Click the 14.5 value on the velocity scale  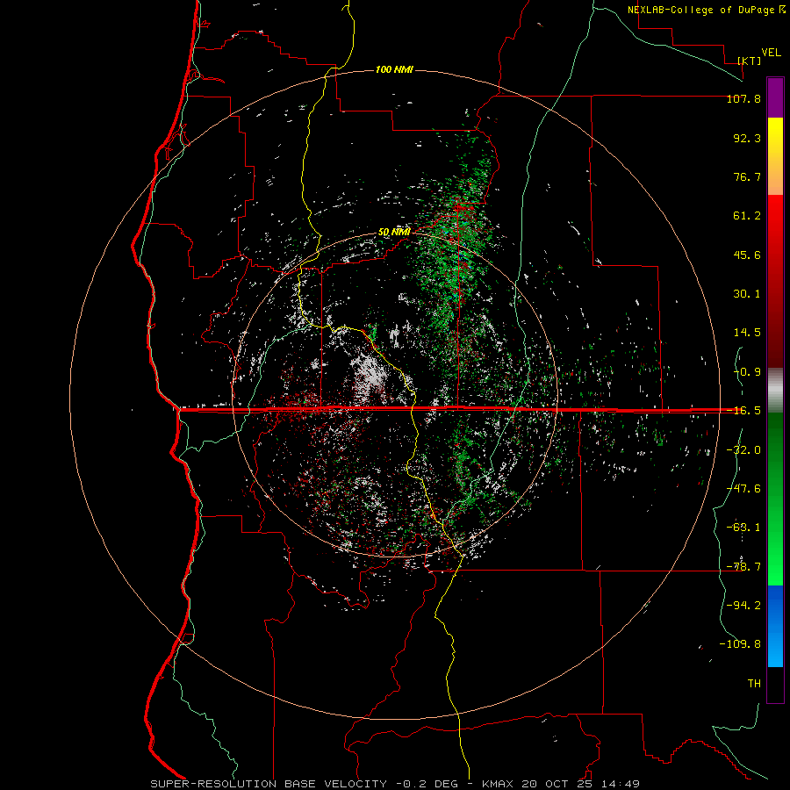click(x=747, y=333)
